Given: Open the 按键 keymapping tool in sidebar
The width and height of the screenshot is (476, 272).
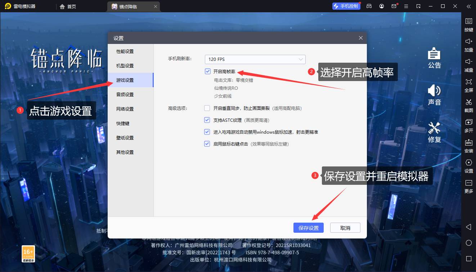Looking at the screenshot, I should coord(468,21).
